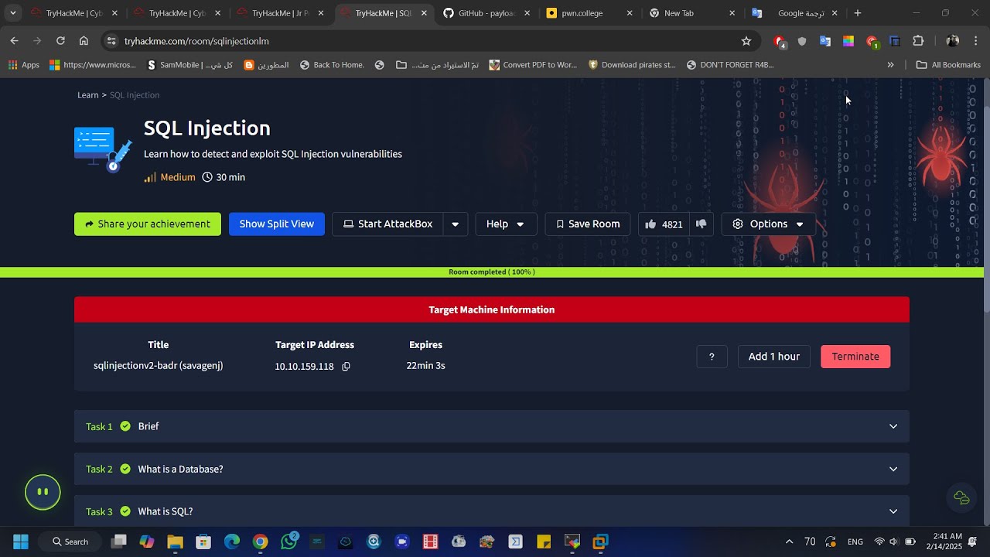Open the cloud chat widget icon
990x557 pixels.
(x=961, y=497)
